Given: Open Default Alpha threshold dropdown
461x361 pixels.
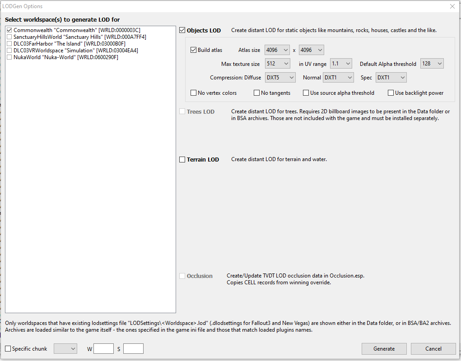Looking at the screenshot, I should coord(432,64).
